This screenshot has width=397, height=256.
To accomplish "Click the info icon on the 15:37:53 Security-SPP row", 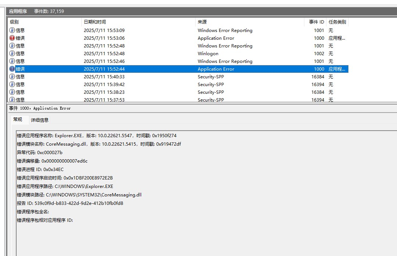I will (12, 100).
